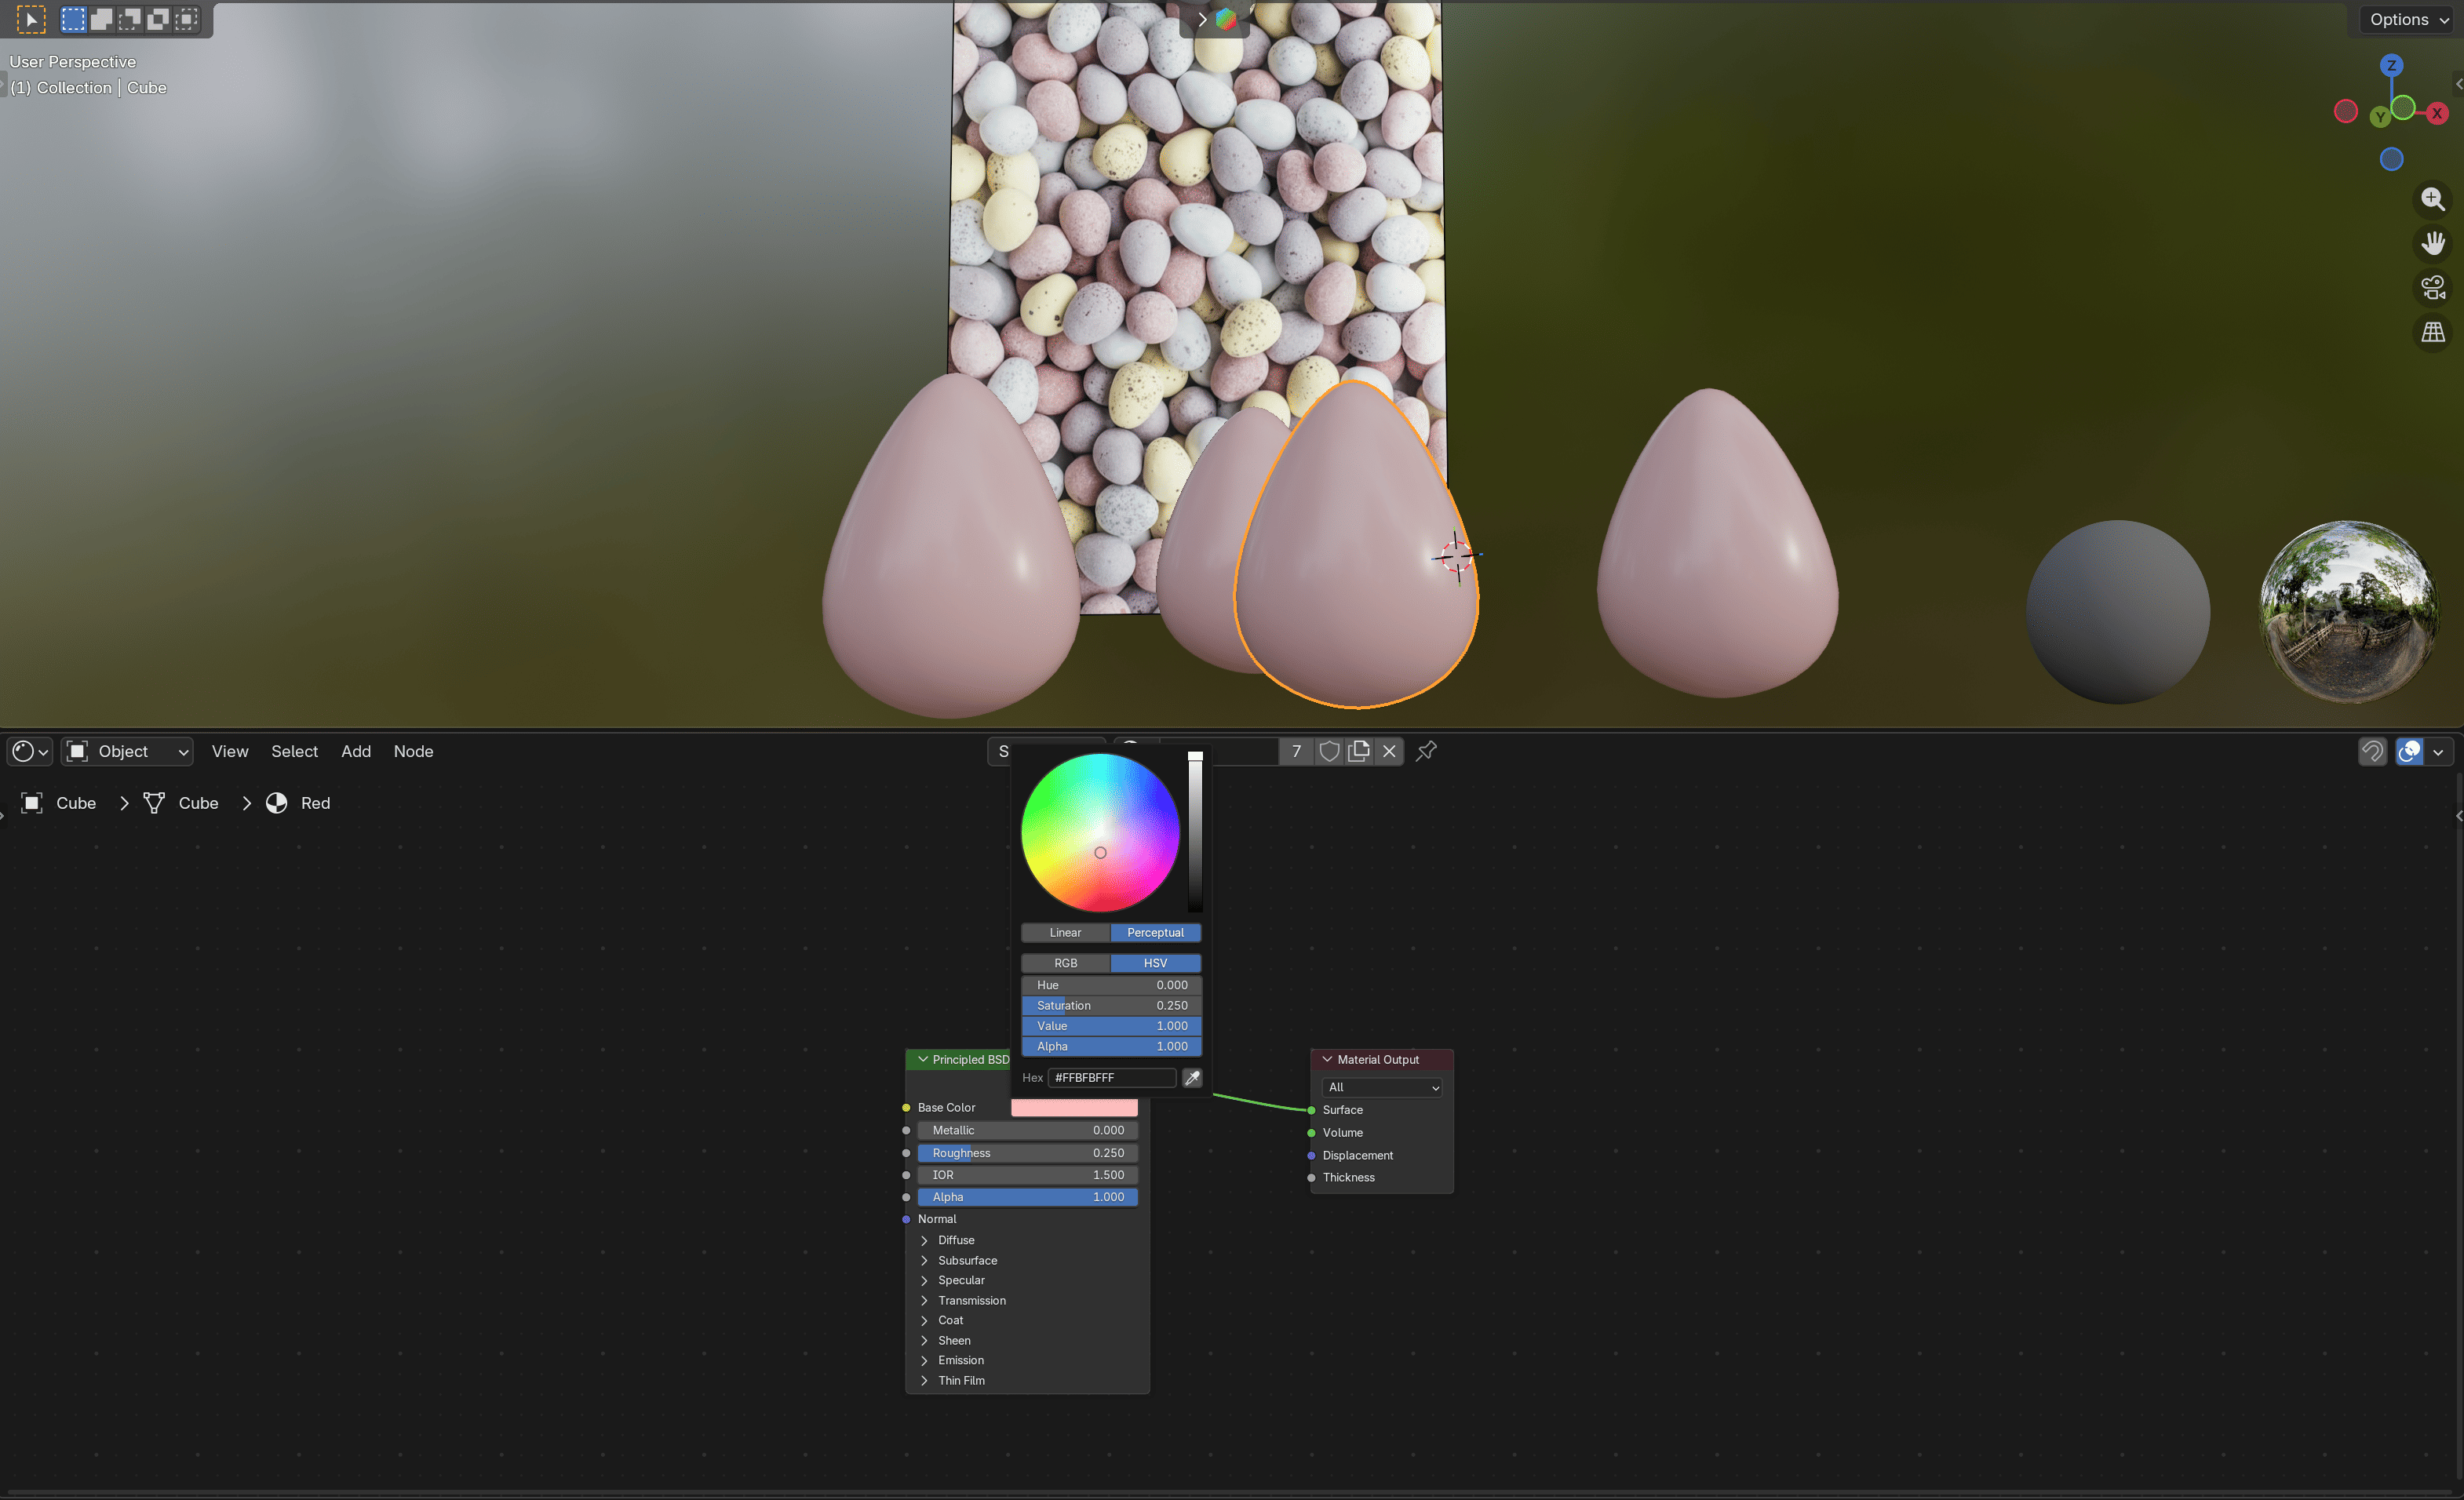Open the Node menu
This screenshot has width=2464, height=1500.
coord(413,751)
